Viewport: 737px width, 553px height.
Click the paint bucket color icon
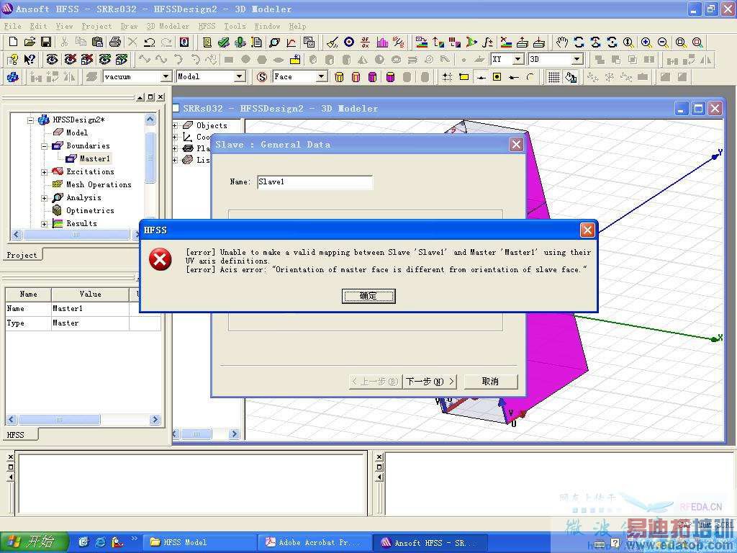571,76
